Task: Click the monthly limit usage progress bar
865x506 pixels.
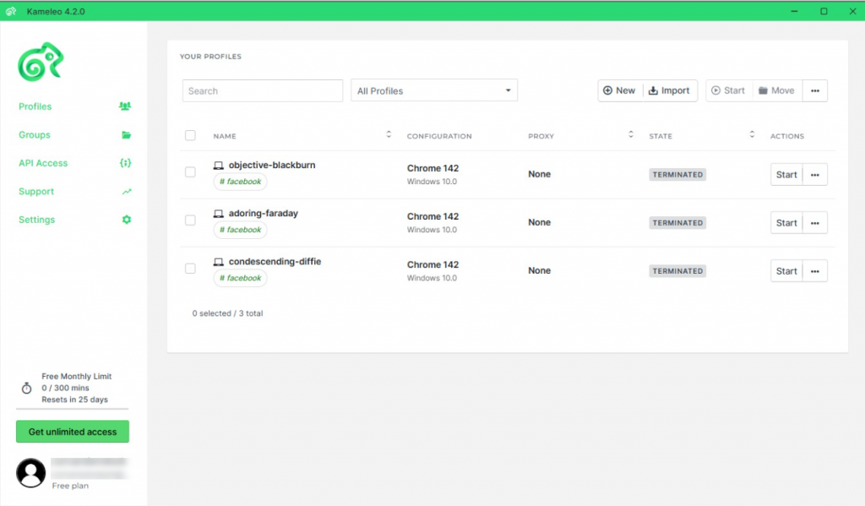Action: [73, 410]
